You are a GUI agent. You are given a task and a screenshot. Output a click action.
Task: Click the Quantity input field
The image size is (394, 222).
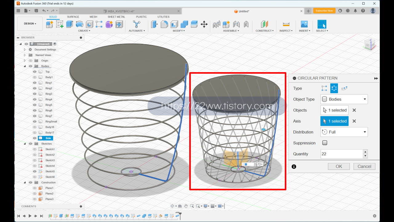(x=342, y=154)
